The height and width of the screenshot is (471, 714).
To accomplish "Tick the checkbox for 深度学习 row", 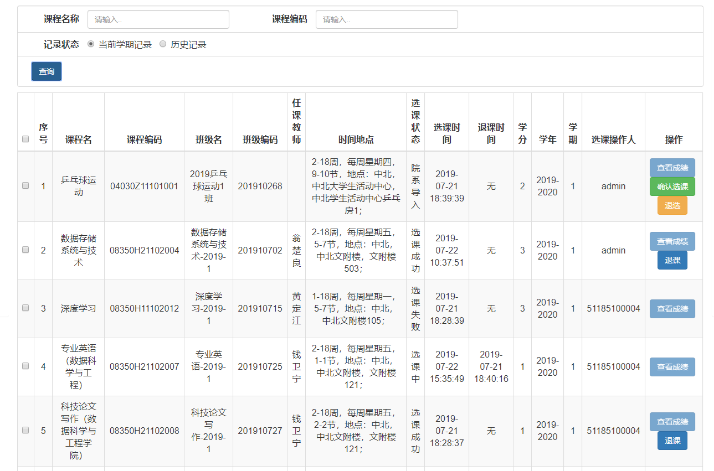I will 25,308.
